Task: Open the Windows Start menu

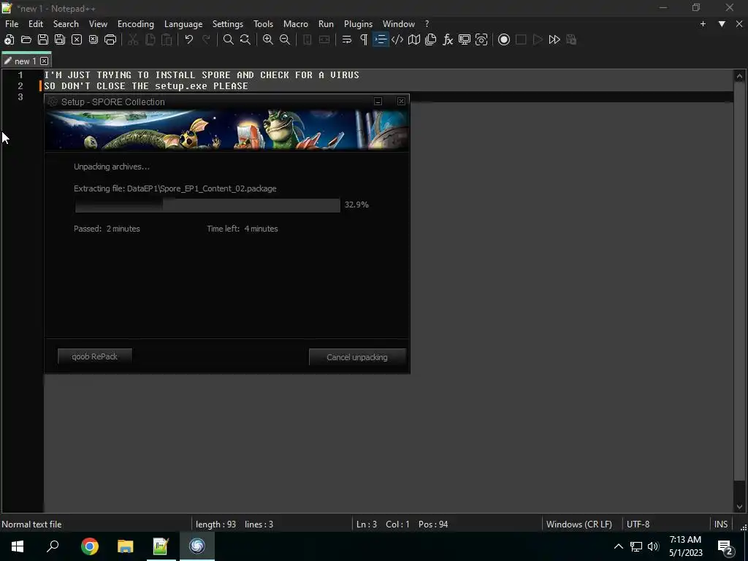Action: (18, 546)
